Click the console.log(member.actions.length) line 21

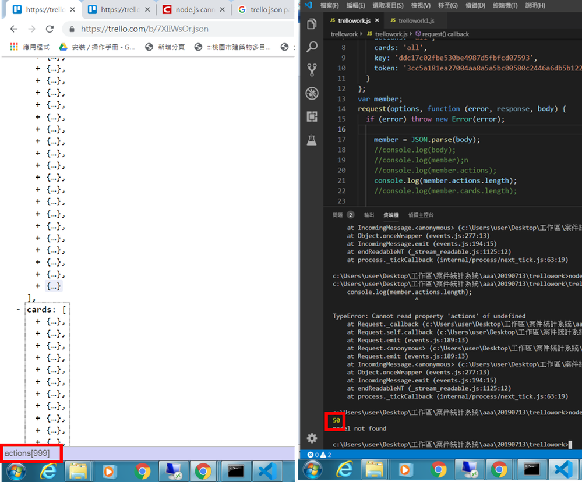click(445, 180)
